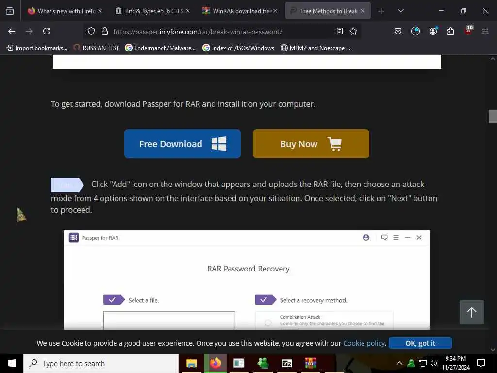
Task: Click the Free Download button
Action: [182, 144]
